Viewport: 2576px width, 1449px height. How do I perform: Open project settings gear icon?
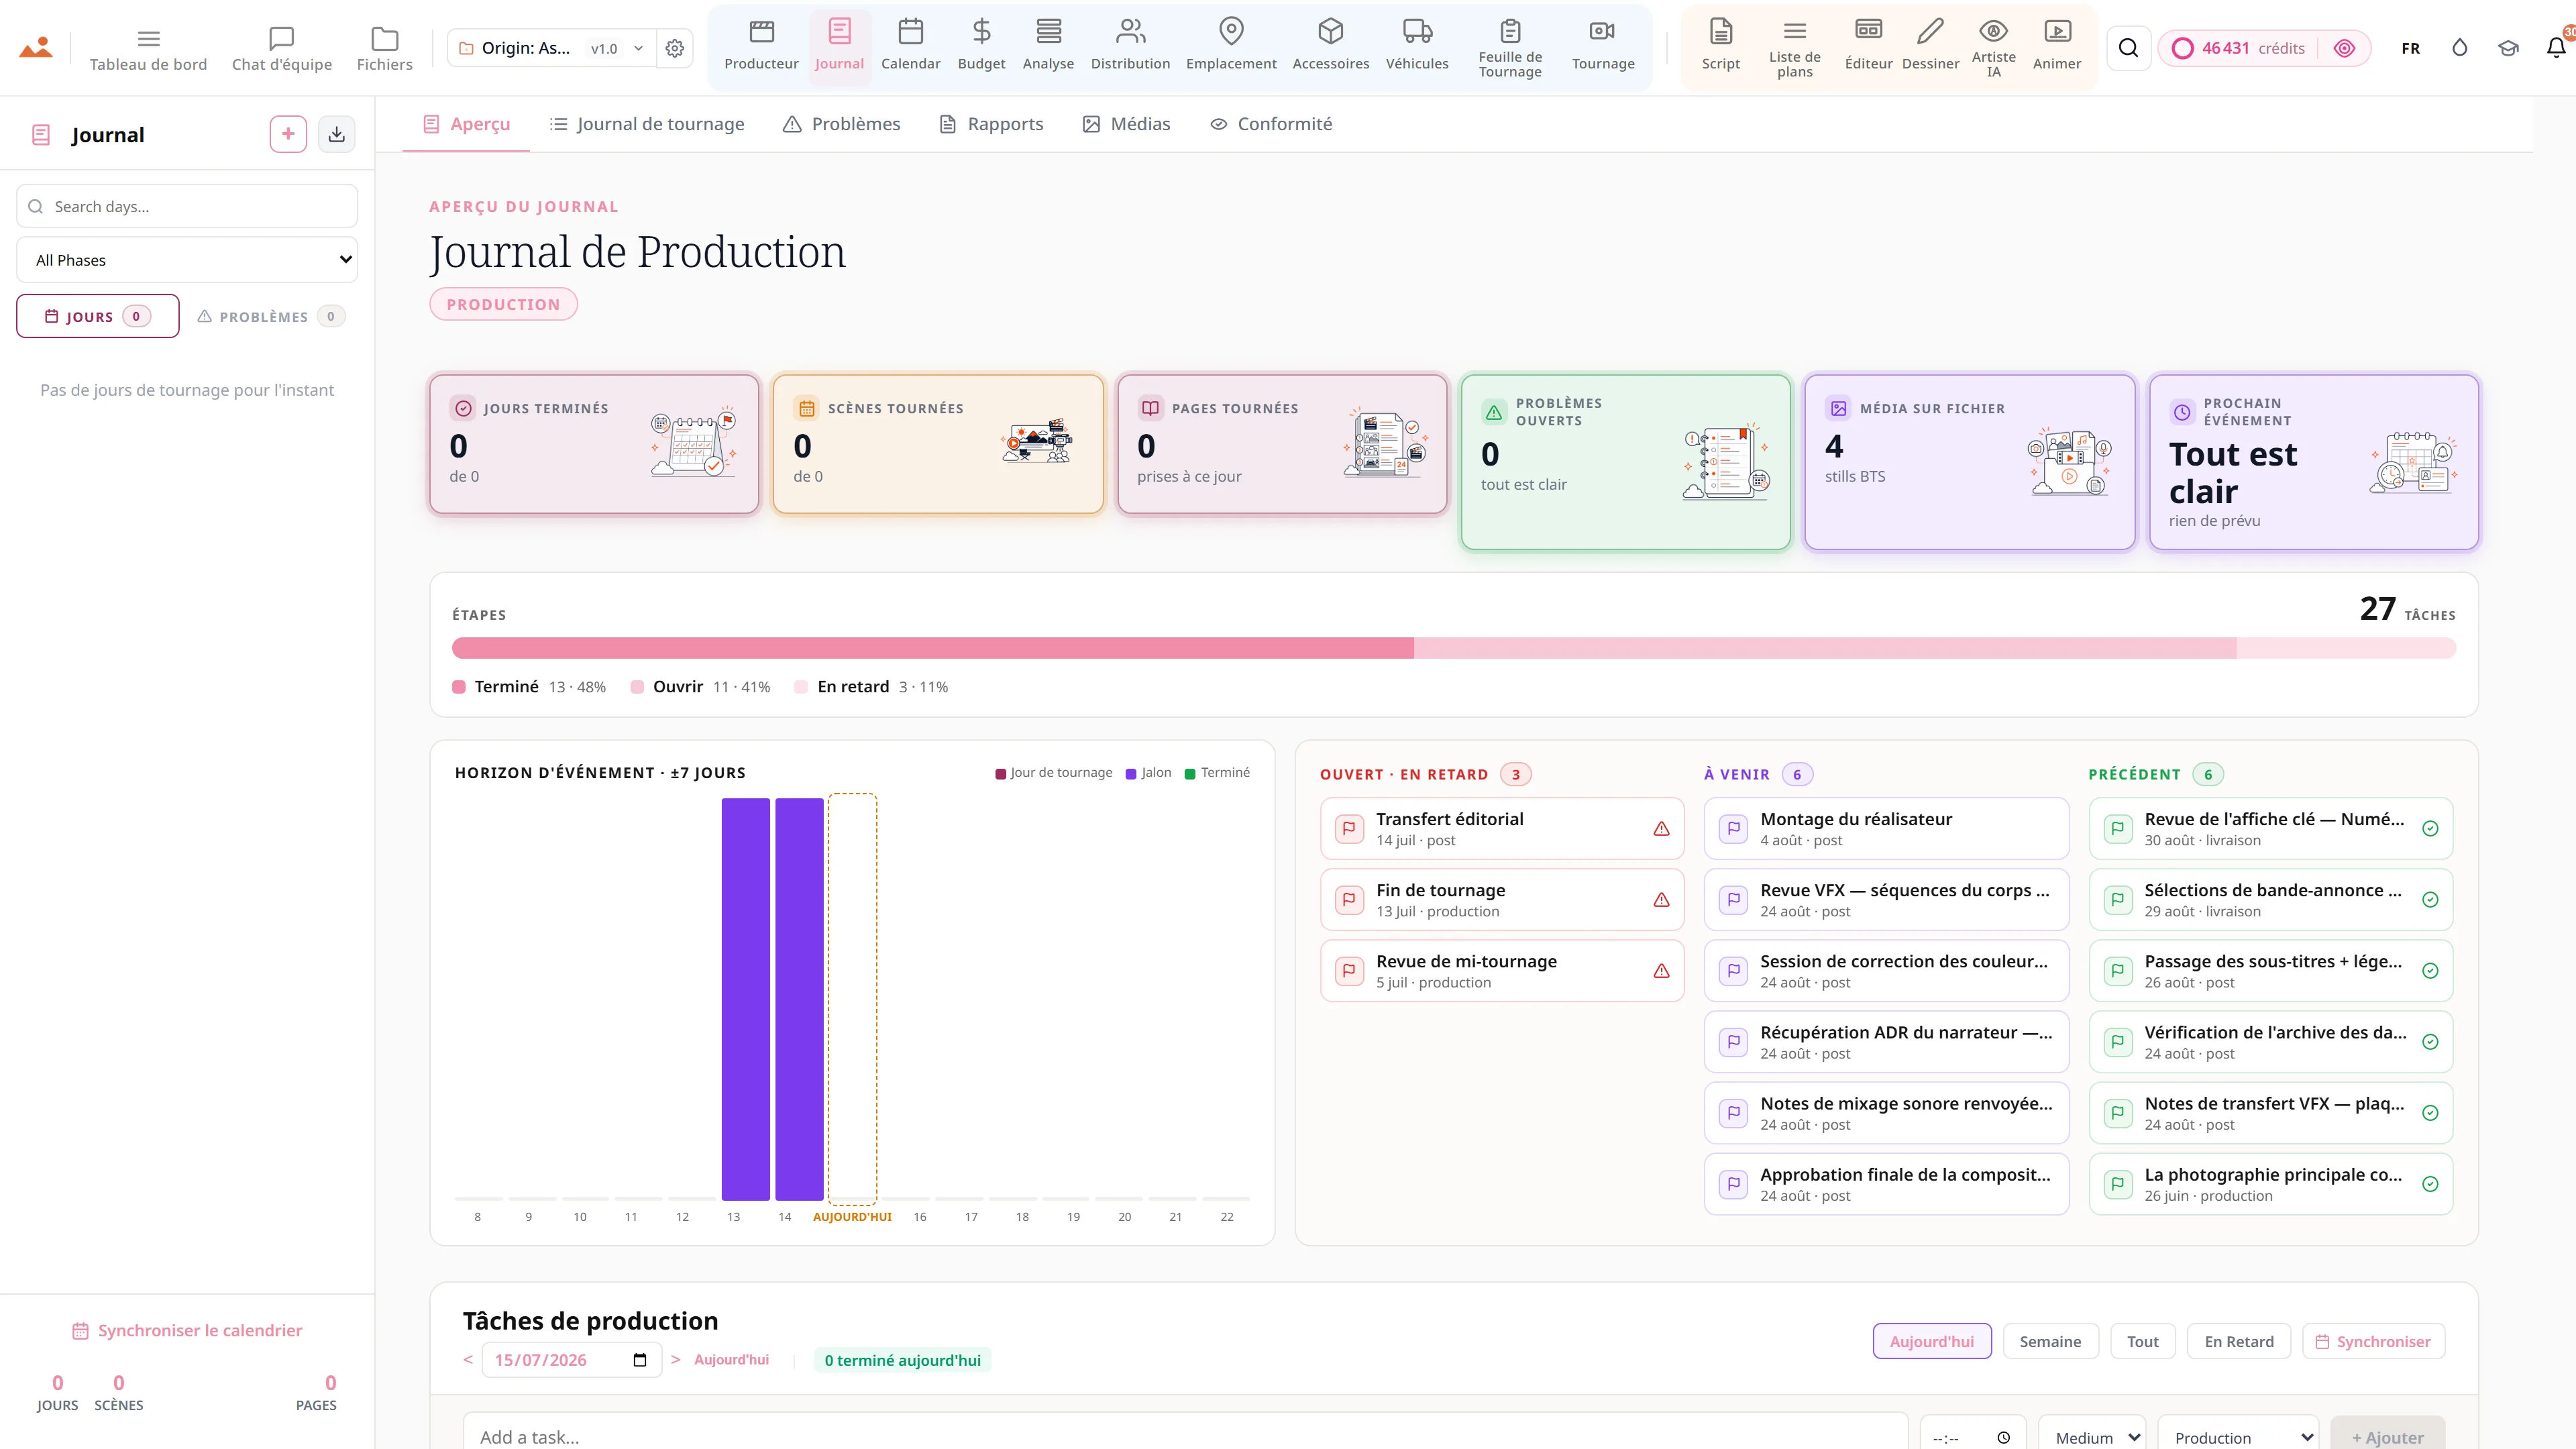point(675,48)
